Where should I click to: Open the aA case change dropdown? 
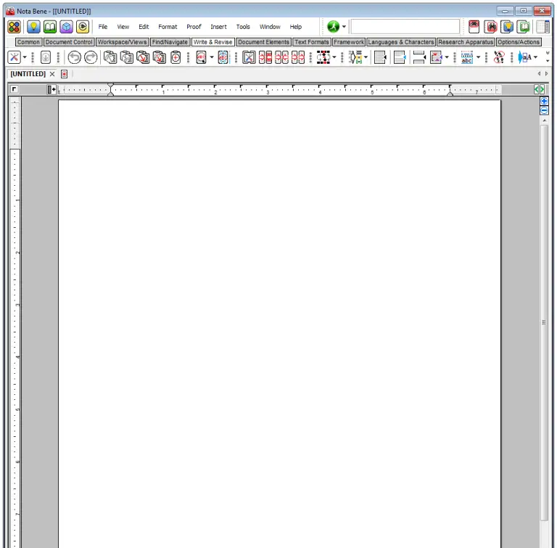536,57
